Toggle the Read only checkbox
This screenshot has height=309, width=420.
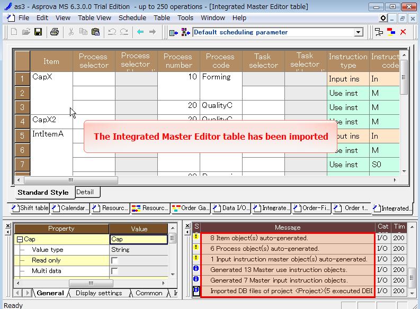(x=114, y=260)
